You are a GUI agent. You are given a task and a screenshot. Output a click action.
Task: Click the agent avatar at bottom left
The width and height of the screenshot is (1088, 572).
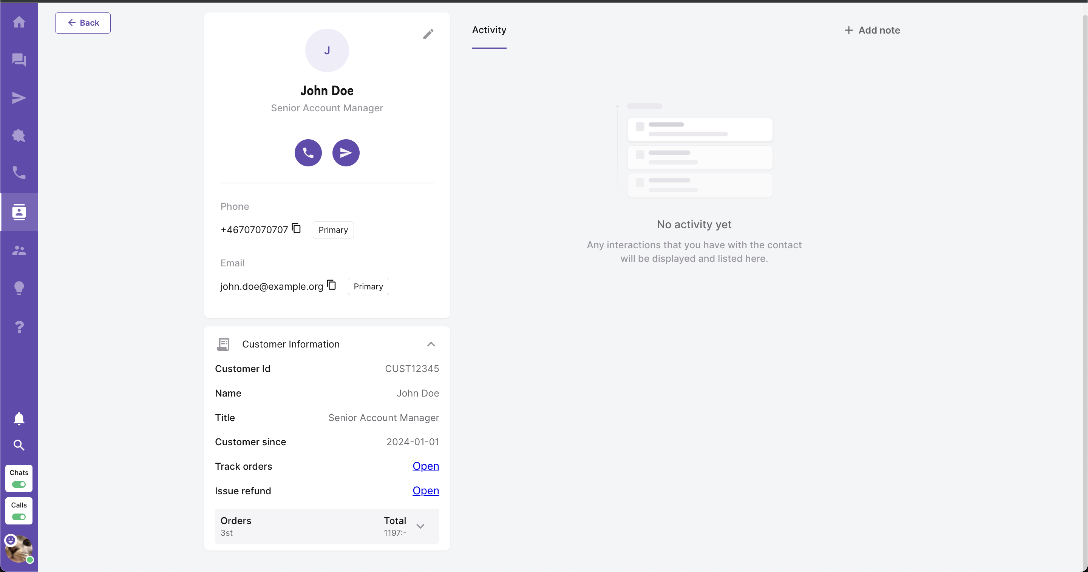[19, 549]
